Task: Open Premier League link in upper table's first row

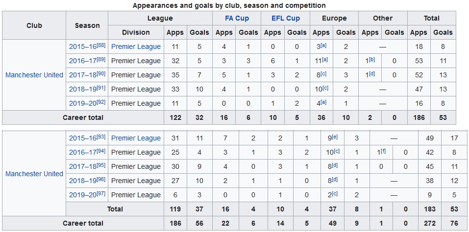Action: [x=136, y=46]
